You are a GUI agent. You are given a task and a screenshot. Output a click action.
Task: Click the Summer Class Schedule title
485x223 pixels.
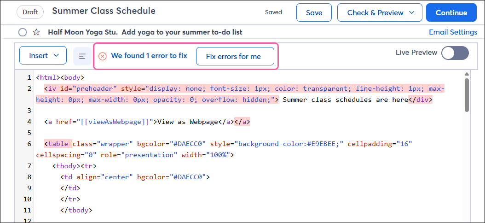[104, 11]
